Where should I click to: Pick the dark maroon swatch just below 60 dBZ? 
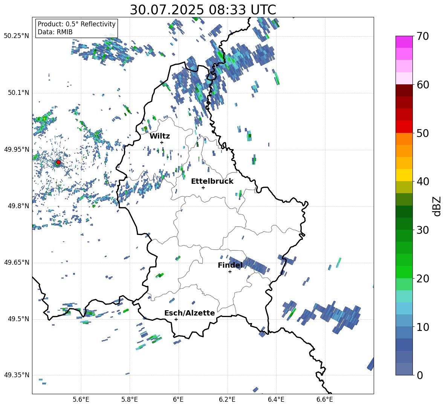(x=404, y=91)
